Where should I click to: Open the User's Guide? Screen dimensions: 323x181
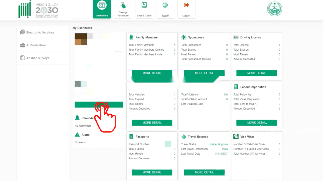pyautogui.click(x=144, y=9)
